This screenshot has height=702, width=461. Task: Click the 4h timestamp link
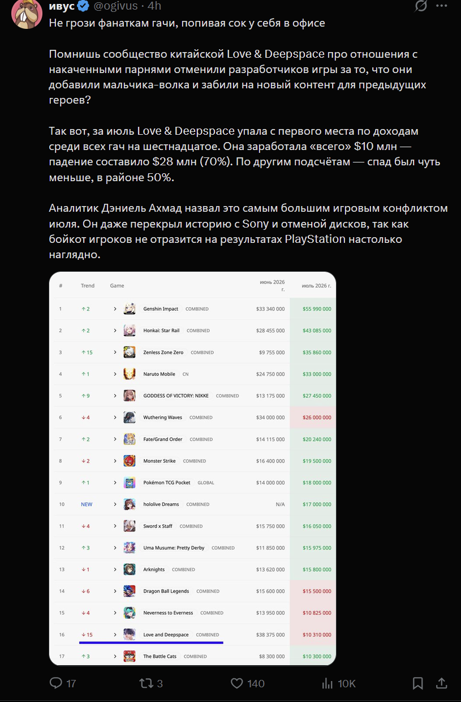pyautogui.click(x=154, y=6)
